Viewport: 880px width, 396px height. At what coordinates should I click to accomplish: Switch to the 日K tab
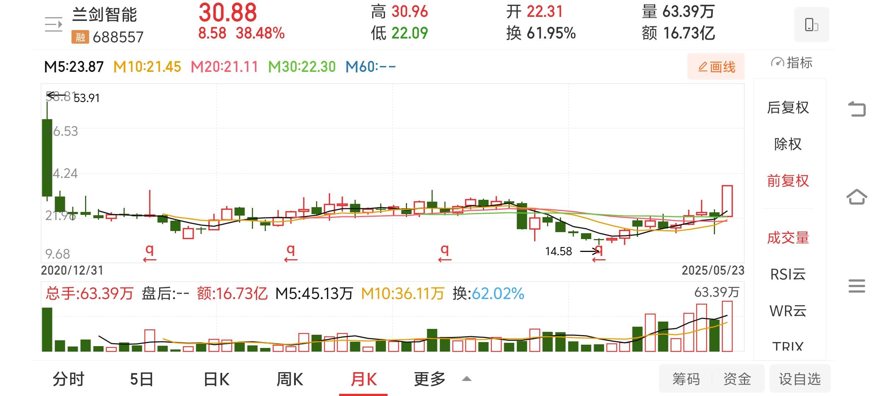point(216,379)
